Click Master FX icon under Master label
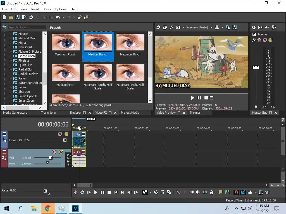 pyautogui.click(x=254, y=40)
